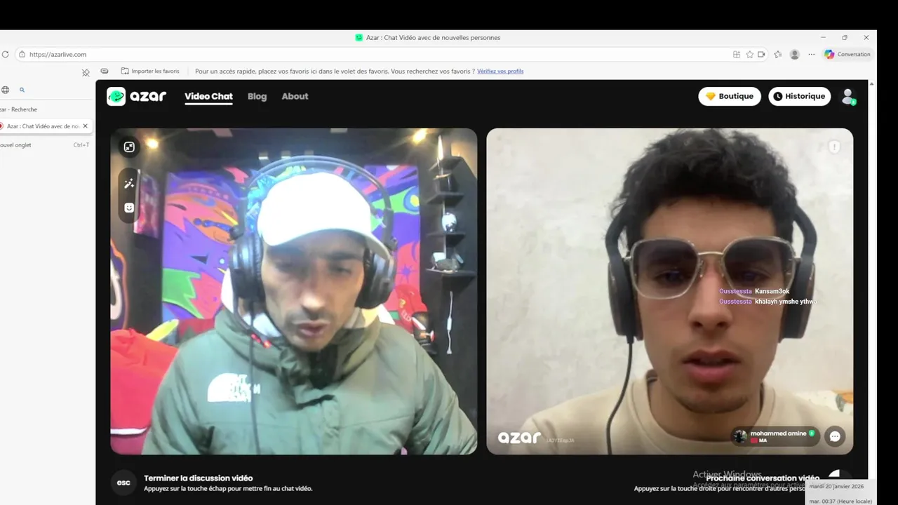Viewport: 898px width, 505px height.
Task: Open the "Vérifiez vos profils" link
Action: tap(500, 71)
